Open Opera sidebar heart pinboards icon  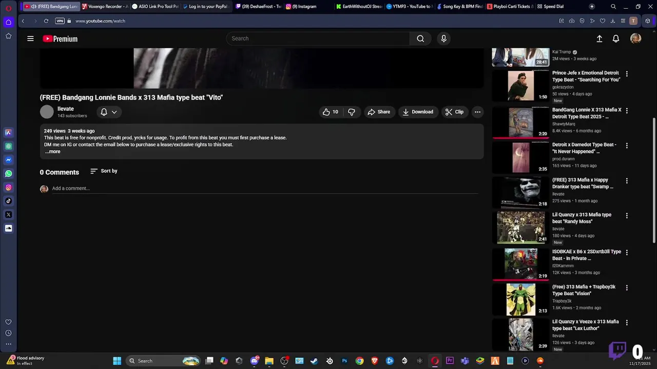9,322
